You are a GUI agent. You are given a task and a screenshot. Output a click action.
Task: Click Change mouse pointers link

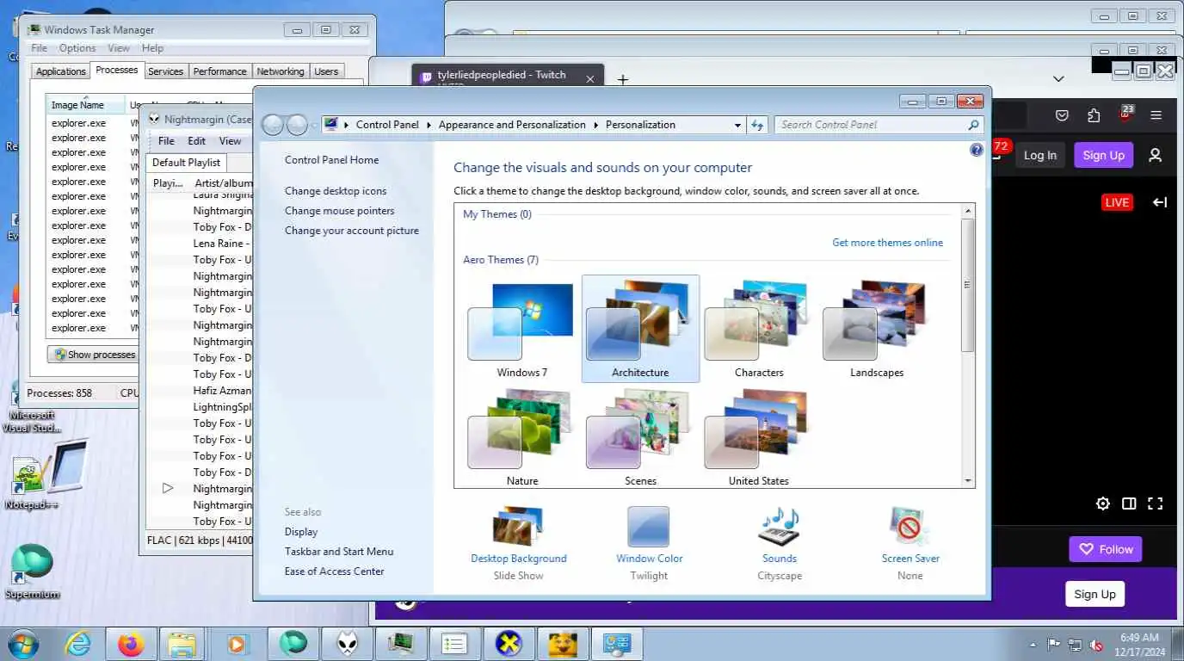pos(339,211)
